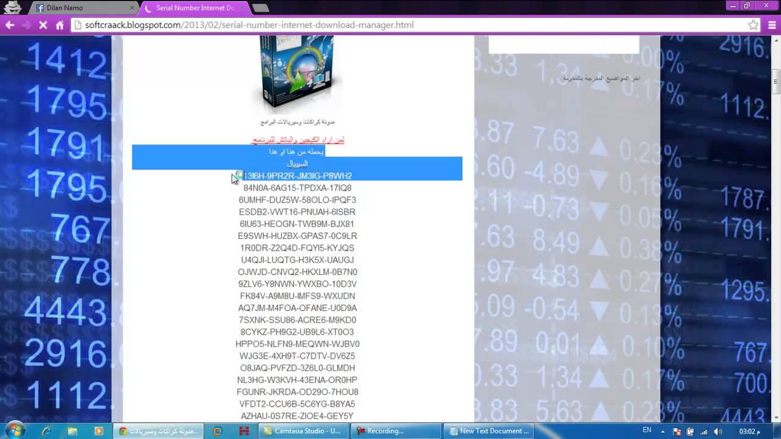
Task: Close the Dilan Namo tab
Action: [x=132, y=8]
